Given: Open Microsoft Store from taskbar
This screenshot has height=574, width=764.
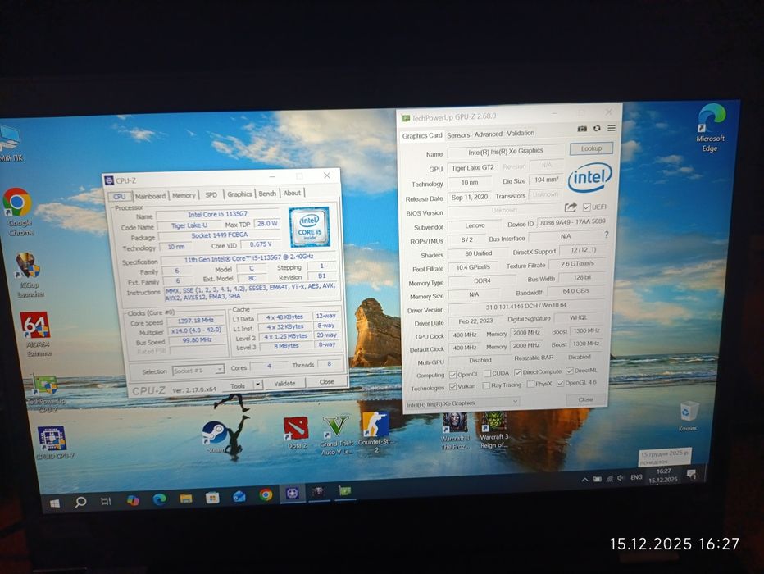Looking at the screenshot, I should pos(212,498).
